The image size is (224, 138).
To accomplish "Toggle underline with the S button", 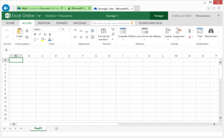I will click(45, 34).
